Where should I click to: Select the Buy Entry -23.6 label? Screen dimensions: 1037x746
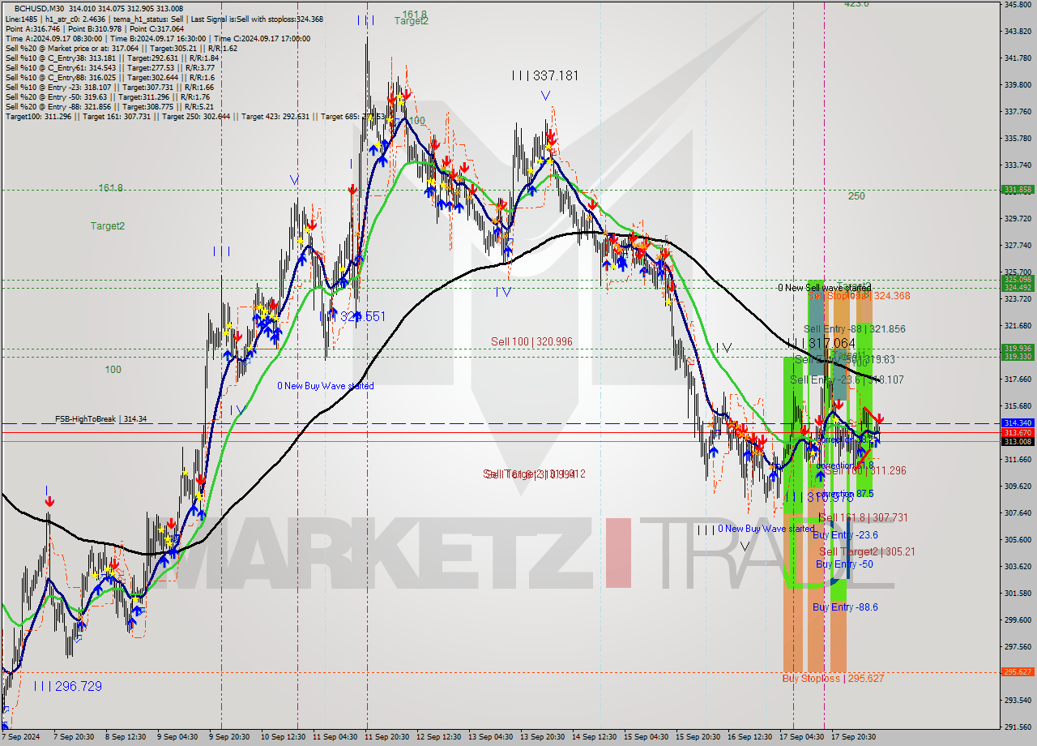[x=845, y=535]
